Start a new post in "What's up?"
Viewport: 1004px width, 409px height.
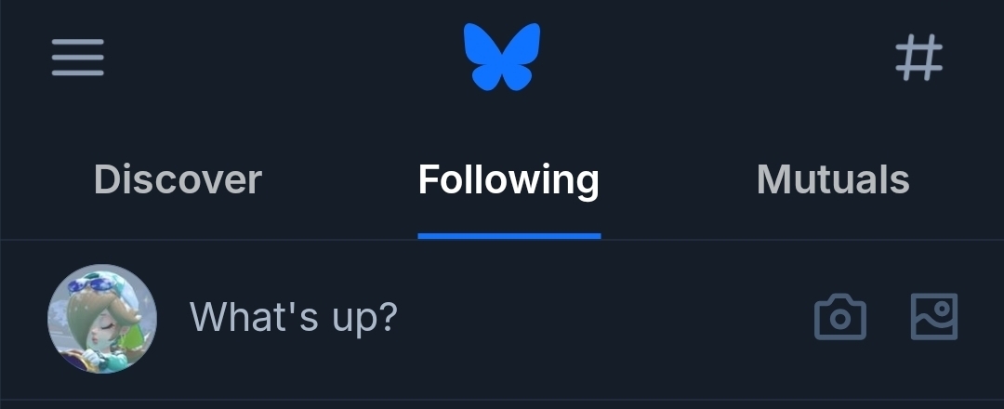tap(294, 318)
